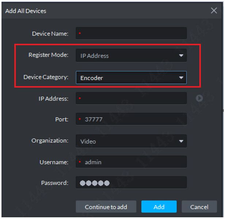Select the Username field containing admin
The height and width of the screenshot is (219, 225).
[x=131, y=162]
